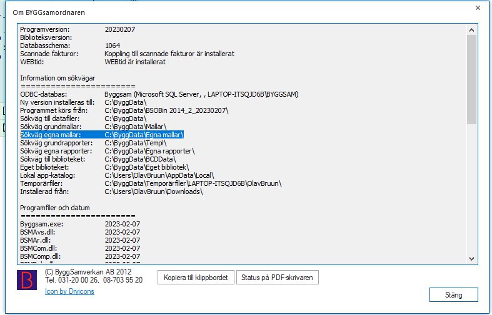Select Ny version installeras till line

84,102
